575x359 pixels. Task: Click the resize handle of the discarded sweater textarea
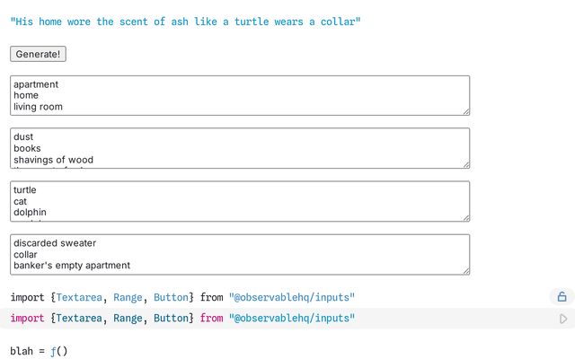point(465,270)
